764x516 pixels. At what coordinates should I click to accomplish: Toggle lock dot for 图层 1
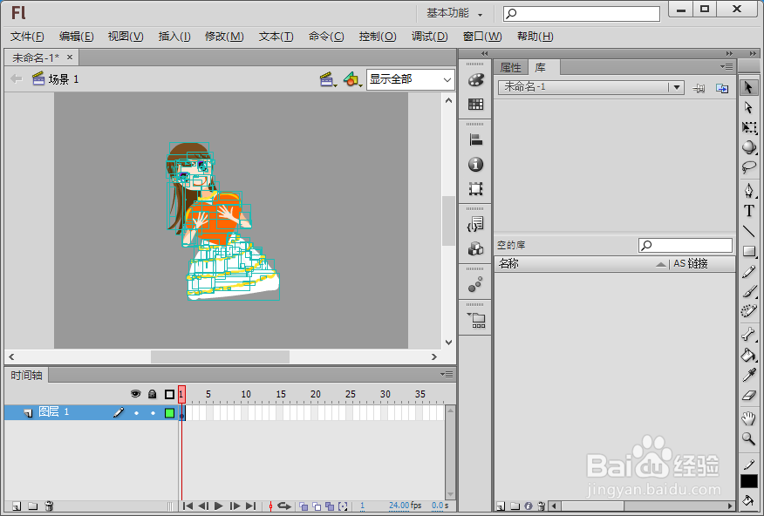[153, 413]
